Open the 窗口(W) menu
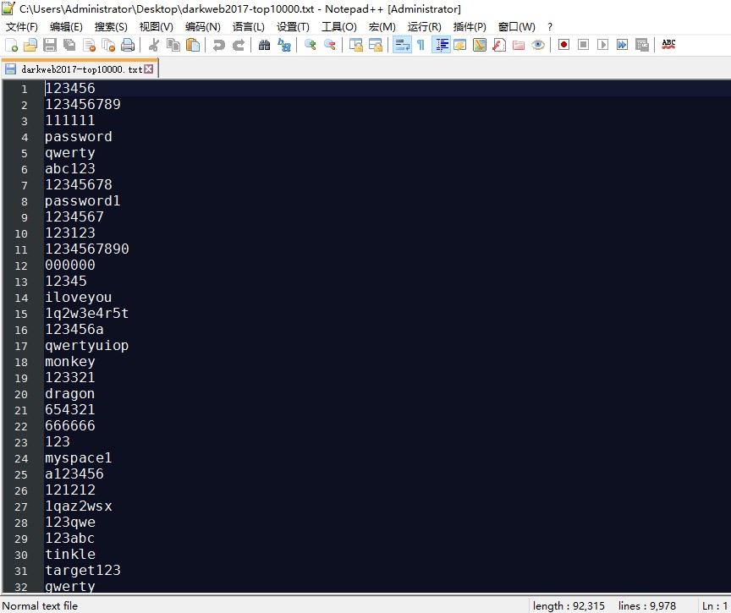Screen dimensions: 731x613 [517, 26]
